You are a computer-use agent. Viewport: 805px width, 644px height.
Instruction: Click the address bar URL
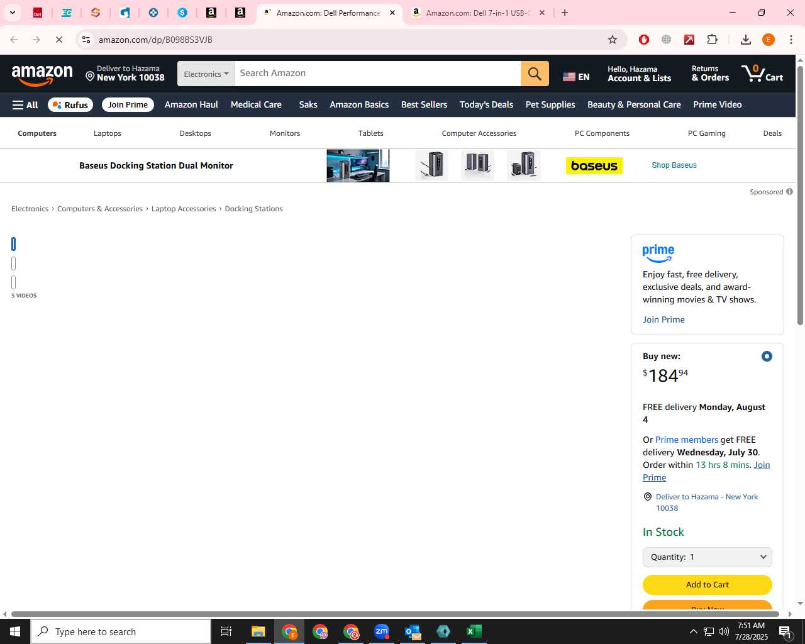click(155, 40)
